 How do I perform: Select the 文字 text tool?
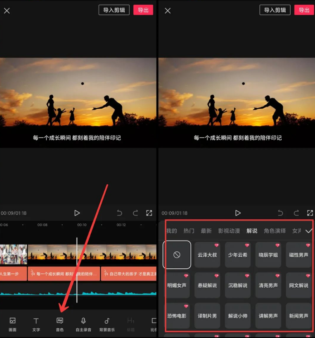pyautogui.click(x=36, y=324)
